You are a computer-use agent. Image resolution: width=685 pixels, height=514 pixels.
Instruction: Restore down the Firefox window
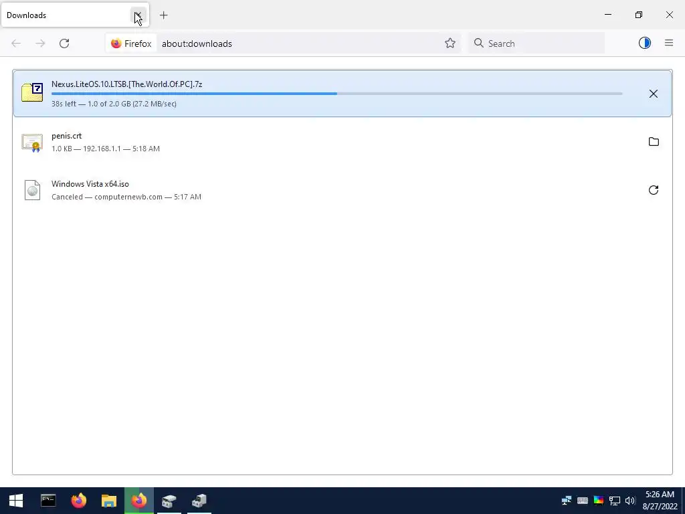pyautogui.click(x=639, y=15)
